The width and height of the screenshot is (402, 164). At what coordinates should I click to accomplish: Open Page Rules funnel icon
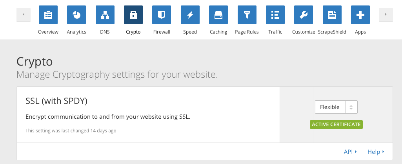click(247, 15)
